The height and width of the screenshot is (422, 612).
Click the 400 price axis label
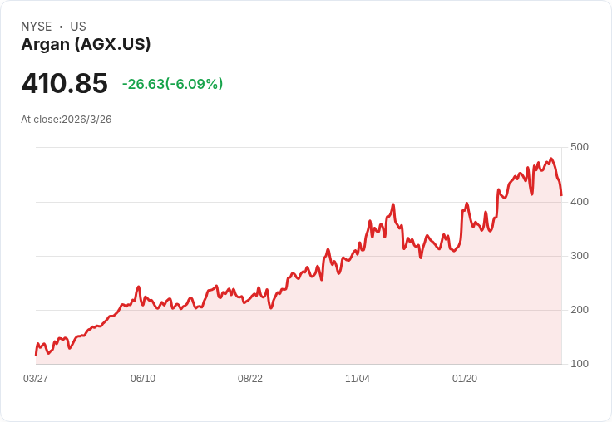point(579,202)
